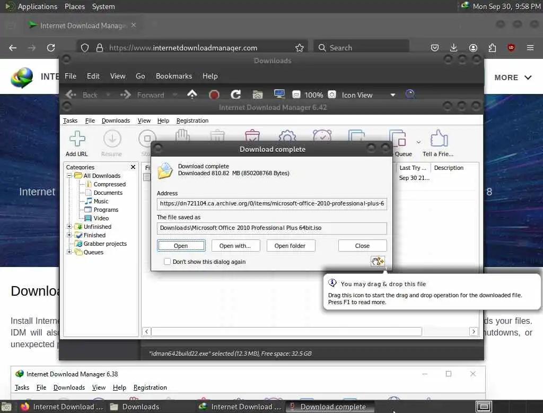The image size is (543, 413).
Task: Click Firefox's back arrow
Action: pos(13,48)
